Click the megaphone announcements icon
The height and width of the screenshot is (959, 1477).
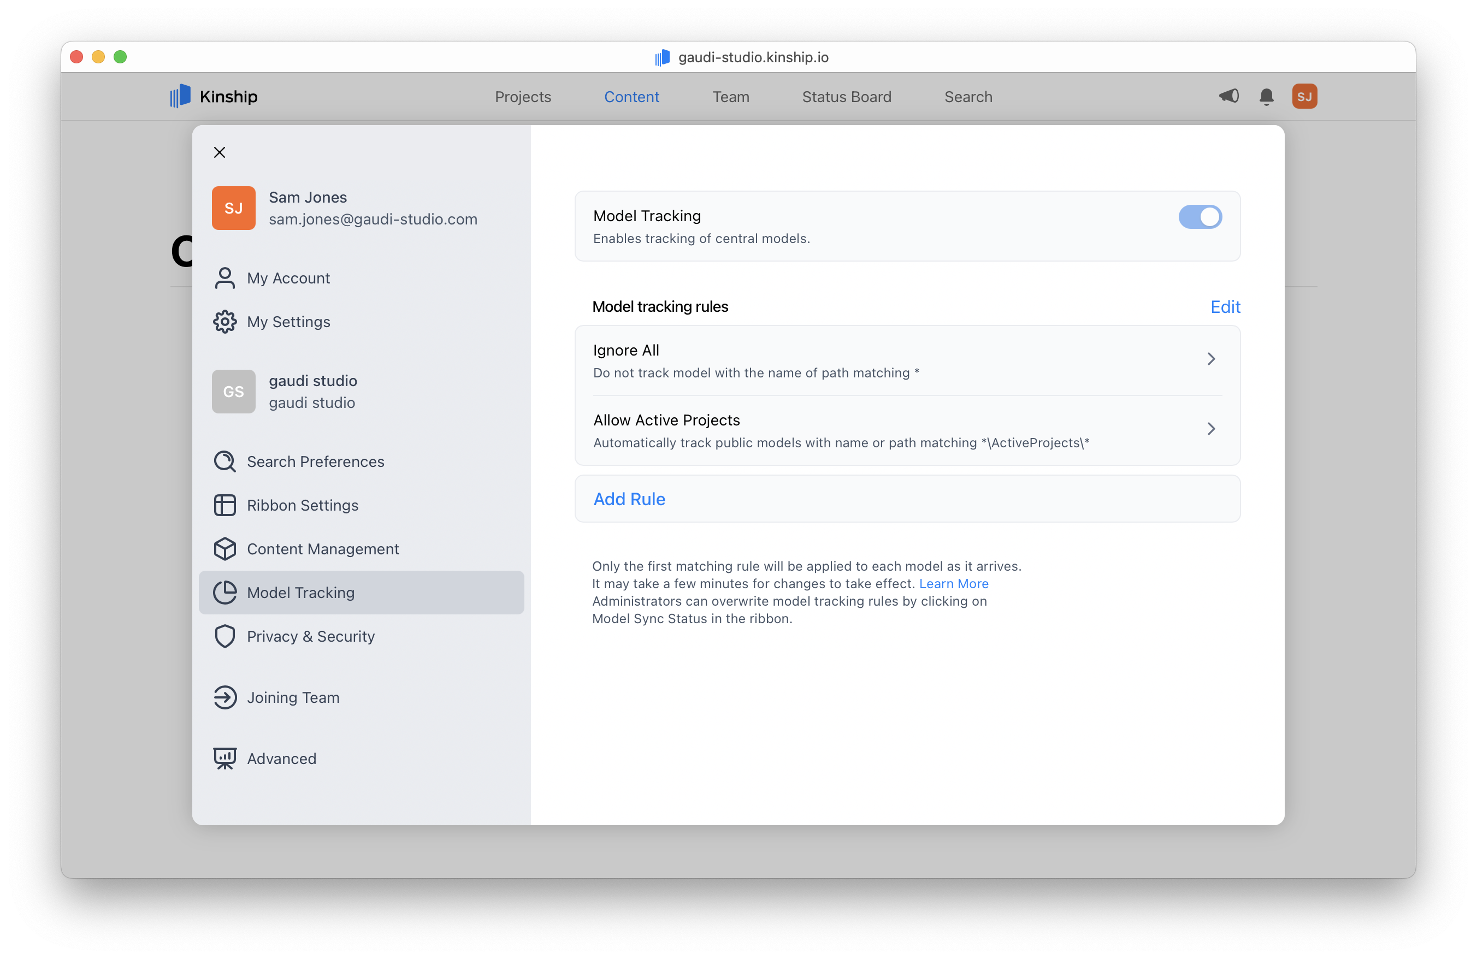pos(1229,96)
